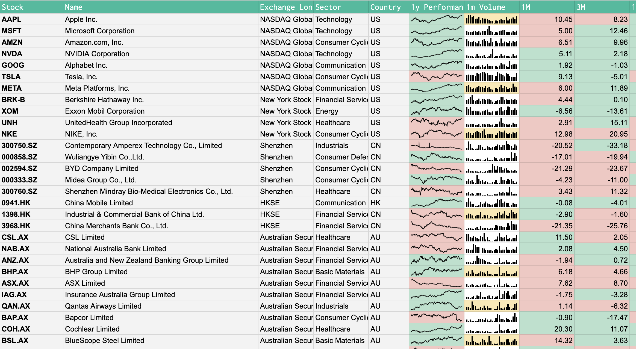Viewport: 636px width, 349px height.
Task: Select the CSL Limited name cell
Action: 161,237
